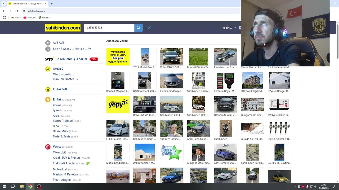Click the Emlak360 house icon
Viewport: 339px width, 190px height.
48,89
